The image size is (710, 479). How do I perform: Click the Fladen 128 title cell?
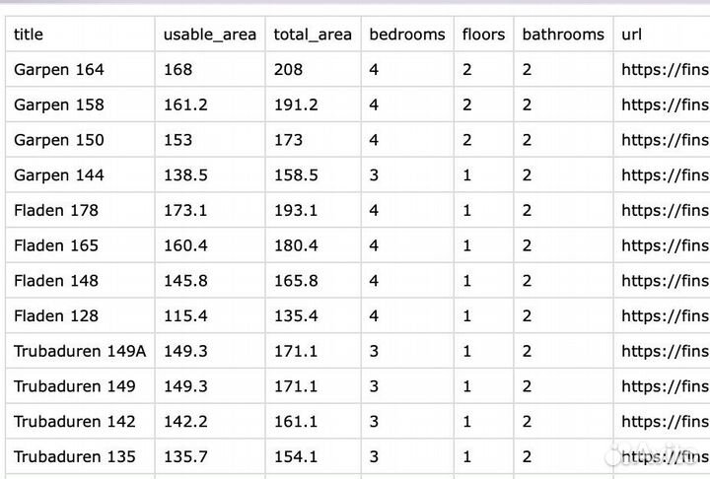coord(56,316)
